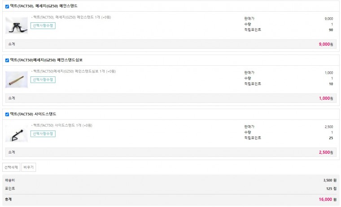341x207 pixels.
Task: Click the 9,000원 subtotal amount
Action: coord(326,44)
